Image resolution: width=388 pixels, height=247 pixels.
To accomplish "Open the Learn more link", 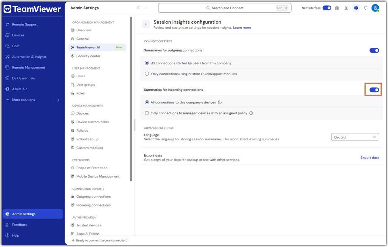I will pos(242,28).
